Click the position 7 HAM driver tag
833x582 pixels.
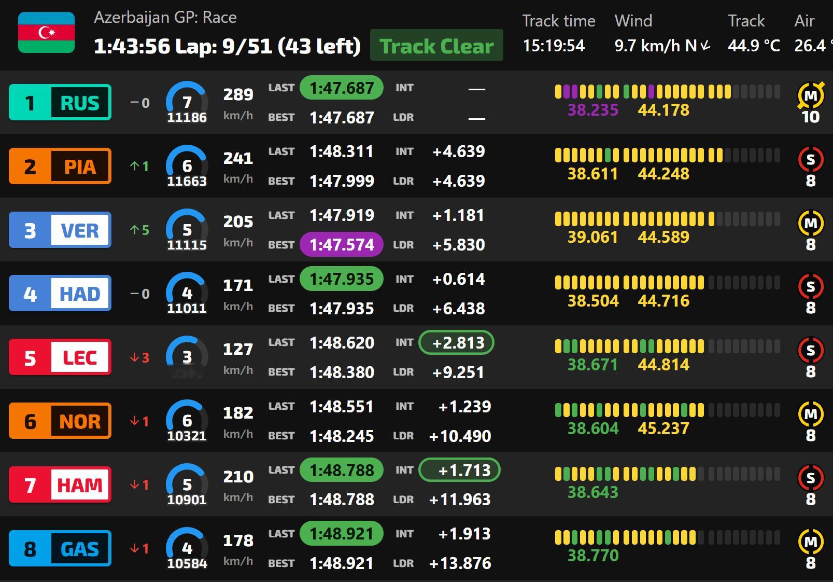[60, 484]
